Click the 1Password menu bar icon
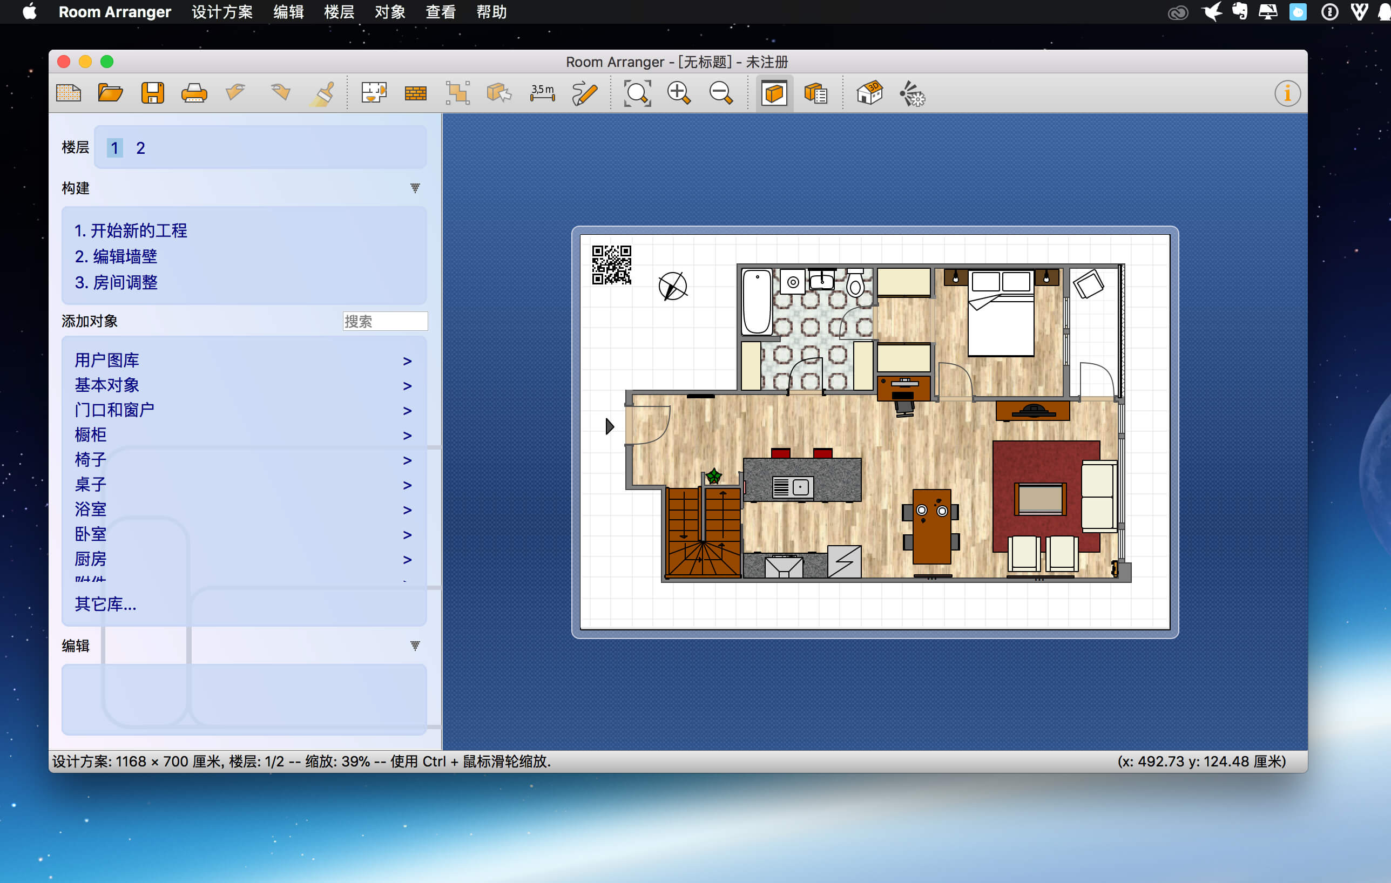Screen dimensions: 1391x883 tap(1330, 12)
